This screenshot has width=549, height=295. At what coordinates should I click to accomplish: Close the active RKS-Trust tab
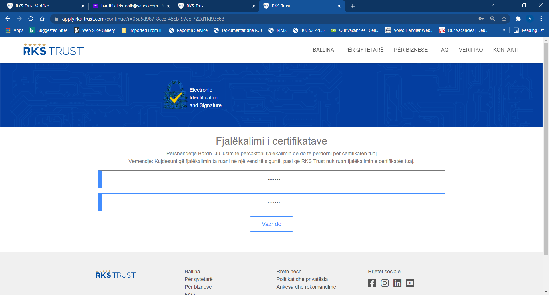[339, 6]
